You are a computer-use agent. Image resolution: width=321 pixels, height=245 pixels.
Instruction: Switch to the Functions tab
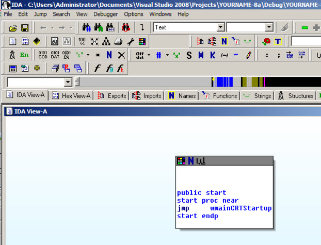[219, 95]
